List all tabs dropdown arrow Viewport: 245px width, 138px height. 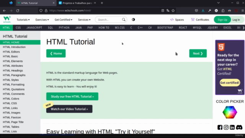tap(219, 3)
